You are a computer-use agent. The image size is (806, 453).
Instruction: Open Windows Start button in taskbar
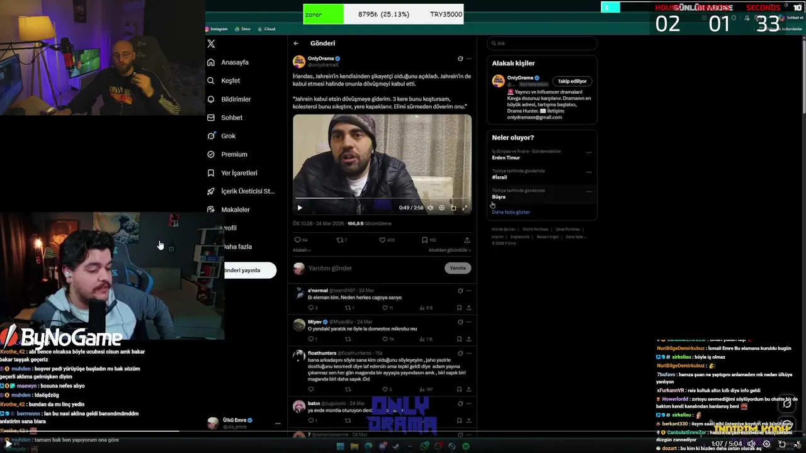(340, 447)
